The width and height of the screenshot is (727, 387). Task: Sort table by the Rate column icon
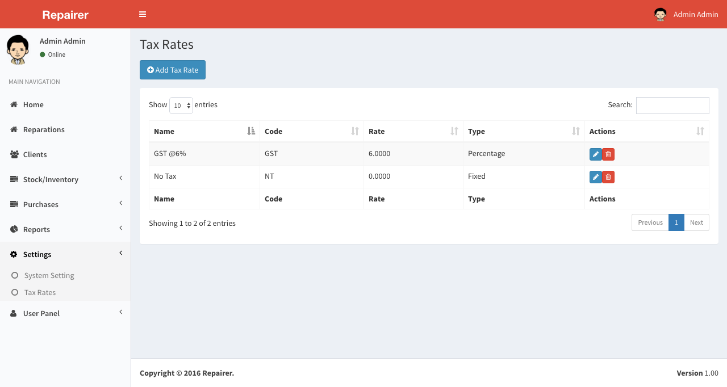(454, 131)
